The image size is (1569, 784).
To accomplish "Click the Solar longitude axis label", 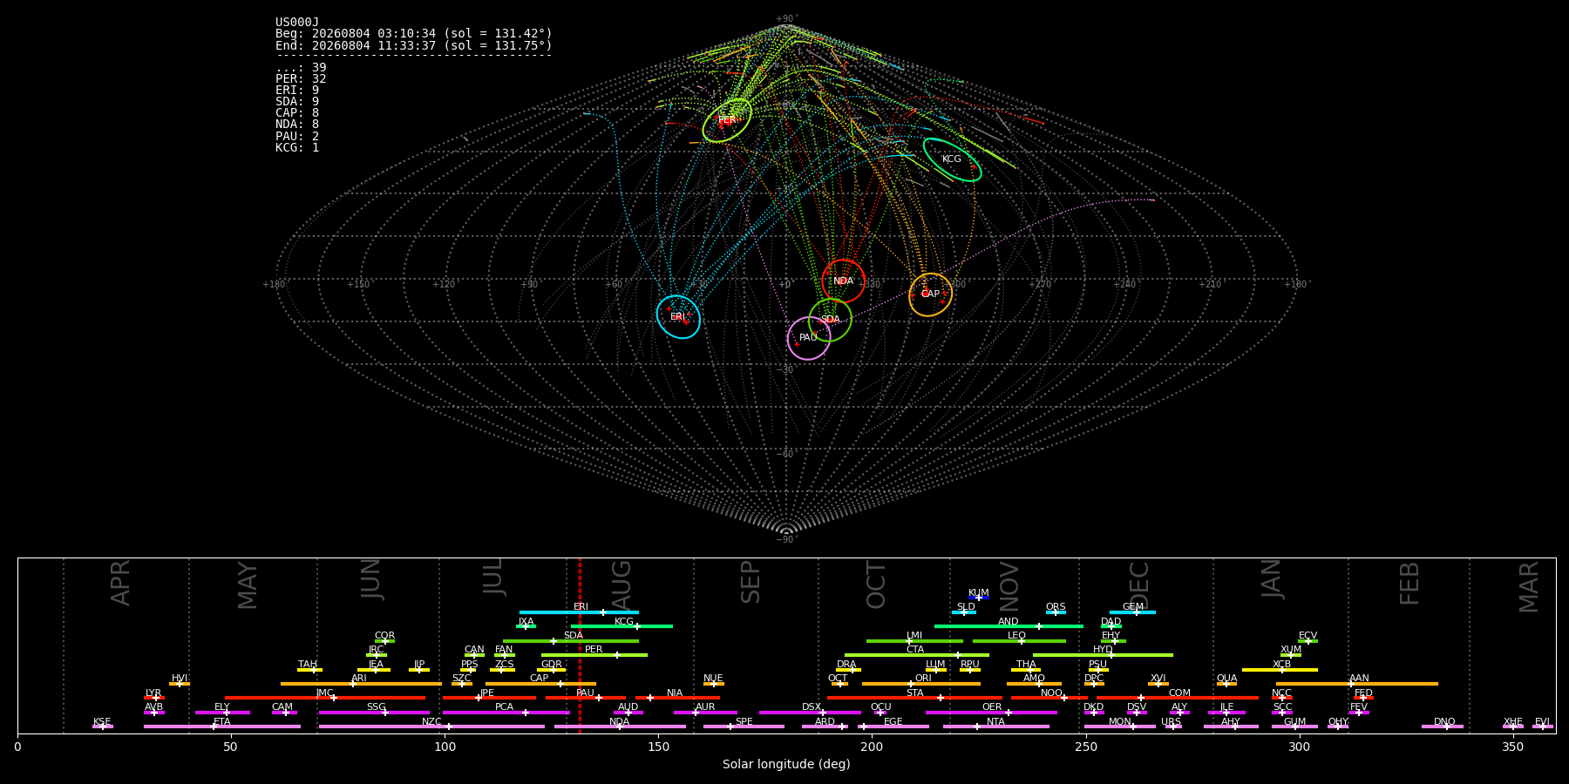I will coord(786,765).
